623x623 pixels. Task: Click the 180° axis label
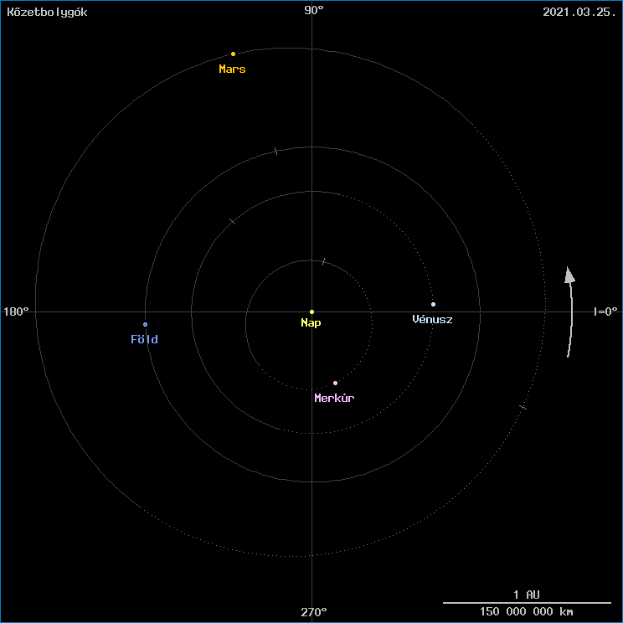click(16, 311)
